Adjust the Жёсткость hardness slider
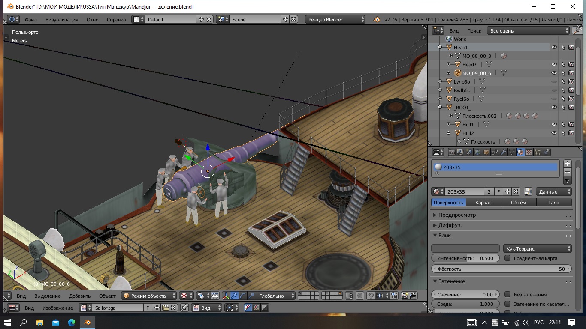Image resolution: width=586 pixels, height=329 pixels. pyautogui.click(x=501, y=269)
